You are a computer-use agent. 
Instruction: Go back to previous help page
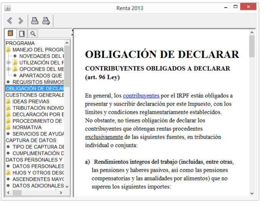point(10,21)
